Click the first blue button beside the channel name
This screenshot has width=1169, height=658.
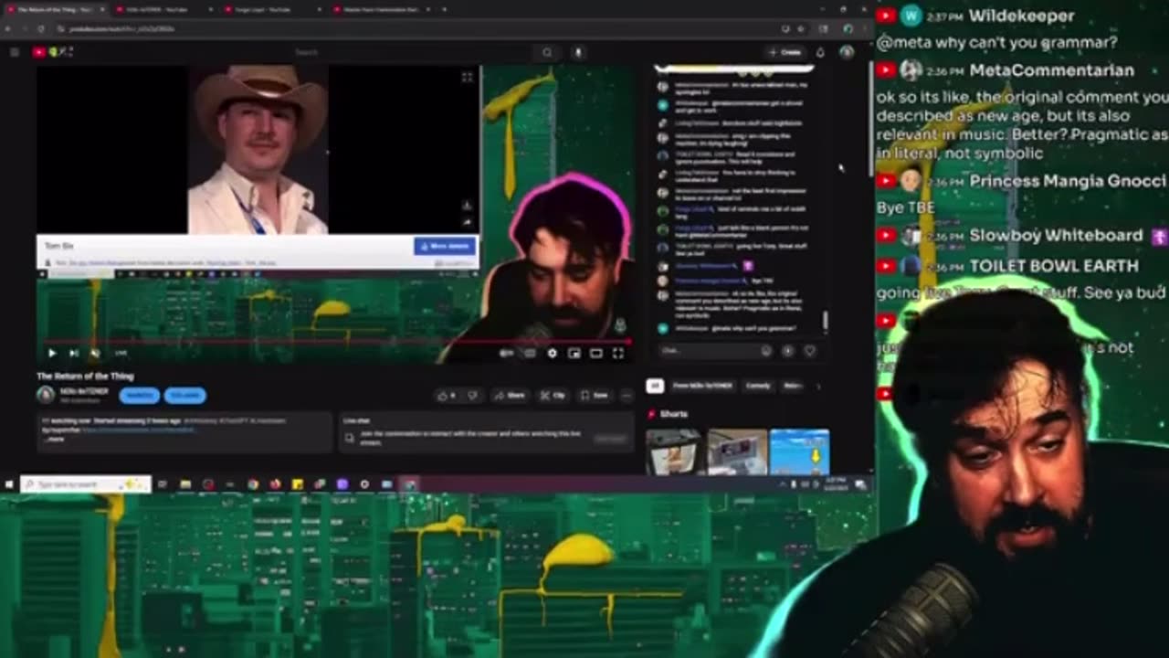point(140,396)
